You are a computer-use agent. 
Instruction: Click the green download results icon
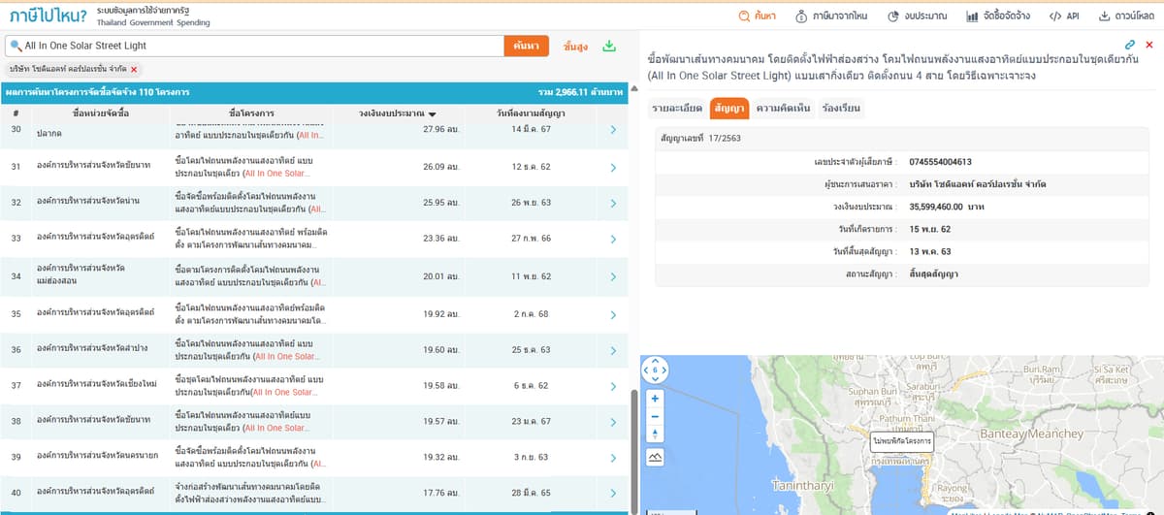(609, 46)
